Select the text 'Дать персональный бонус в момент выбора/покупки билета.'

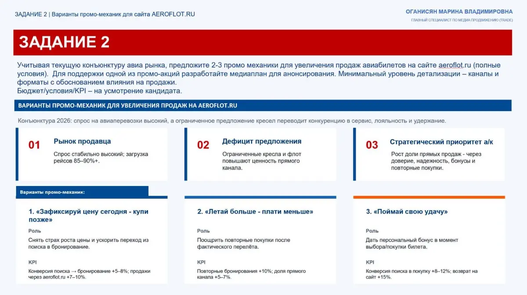click(412, 243)
